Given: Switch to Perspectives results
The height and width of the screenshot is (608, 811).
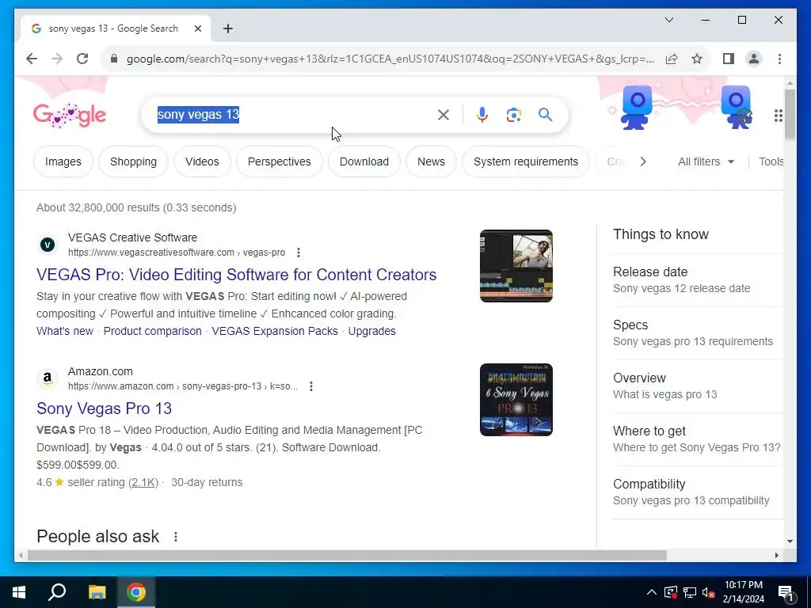Looking at the screenshot, I should coord(280,161).
